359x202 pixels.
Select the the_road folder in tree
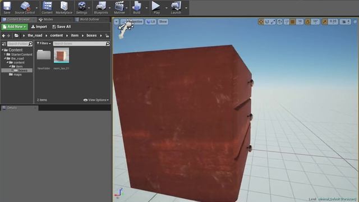[x=17, y=58]
